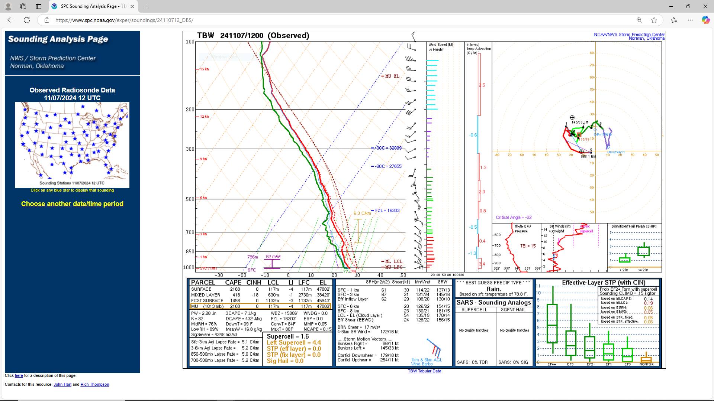Click the browser back arrow

10,20
